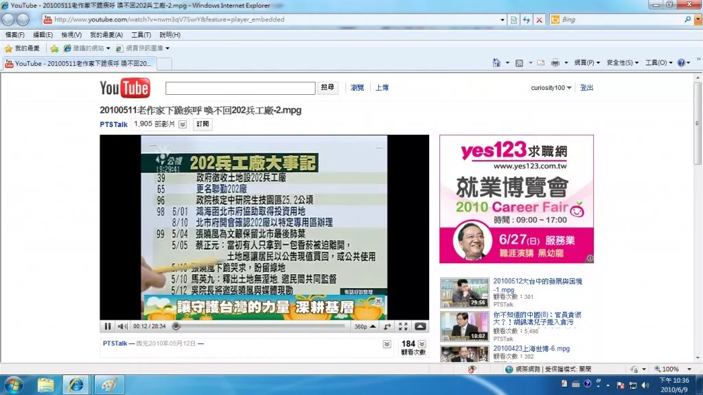Click the 訂閱 subscribe button
The height and width of the screenshot is (395, 703).
pos(203,124)
